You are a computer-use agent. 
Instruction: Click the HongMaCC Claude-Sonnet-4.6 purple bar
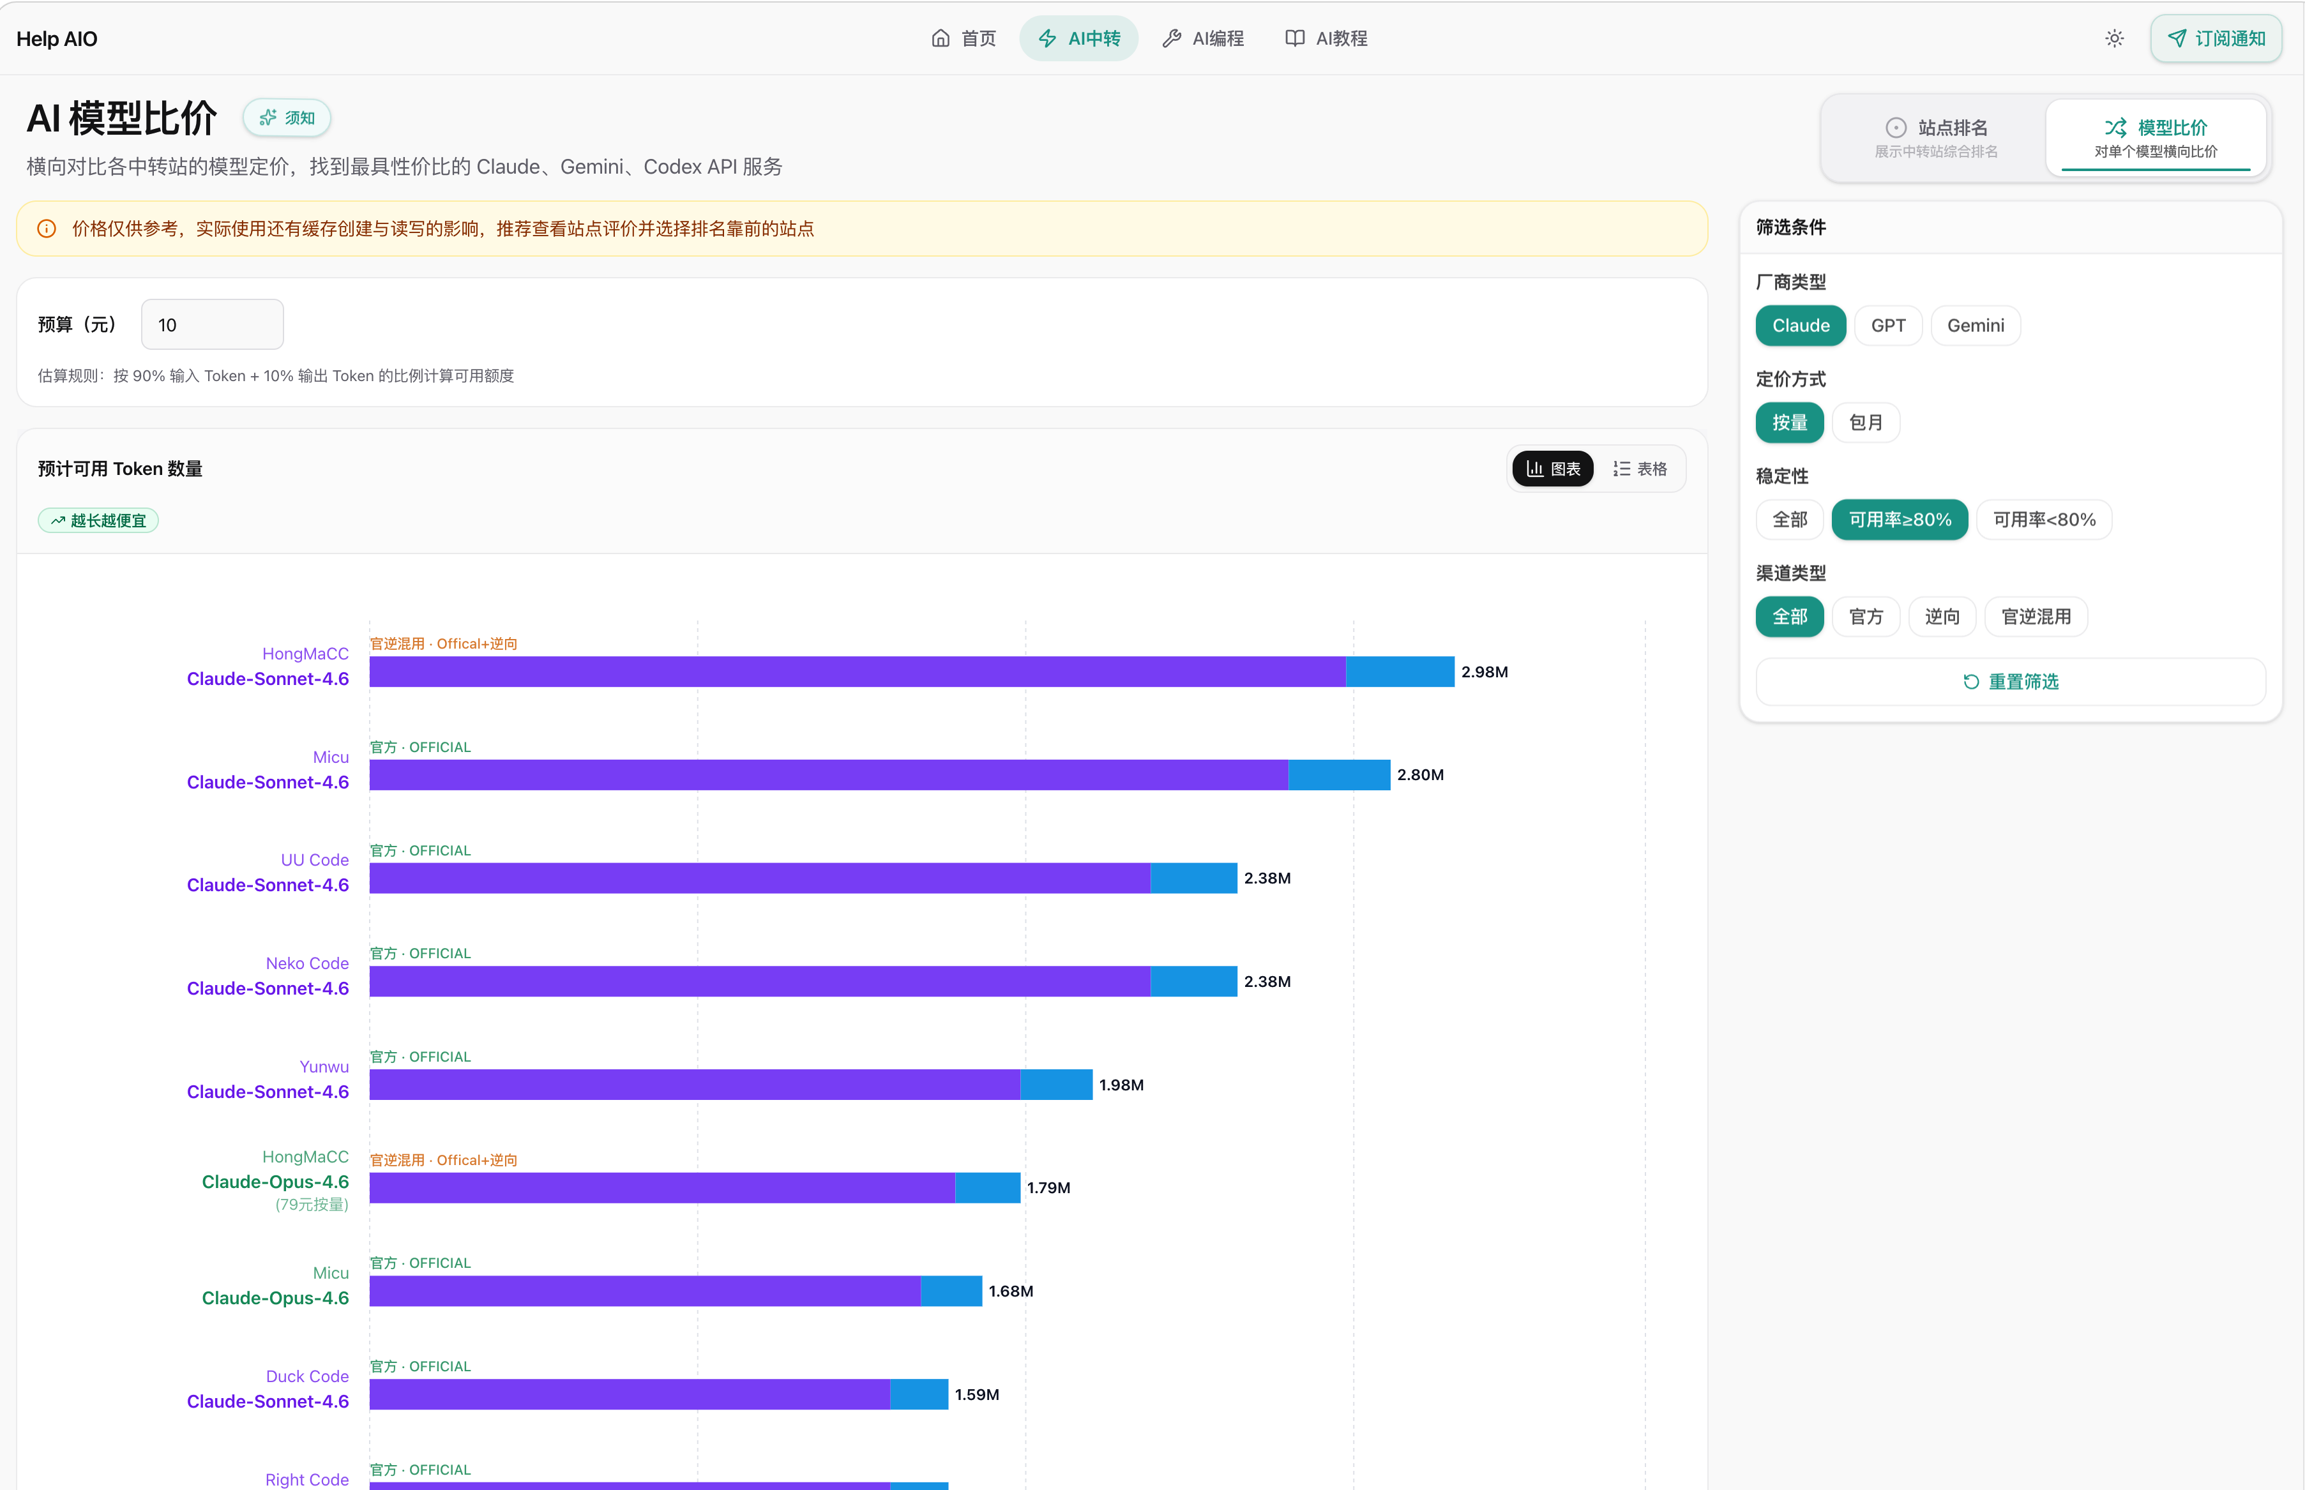click(x=856, y=672)
